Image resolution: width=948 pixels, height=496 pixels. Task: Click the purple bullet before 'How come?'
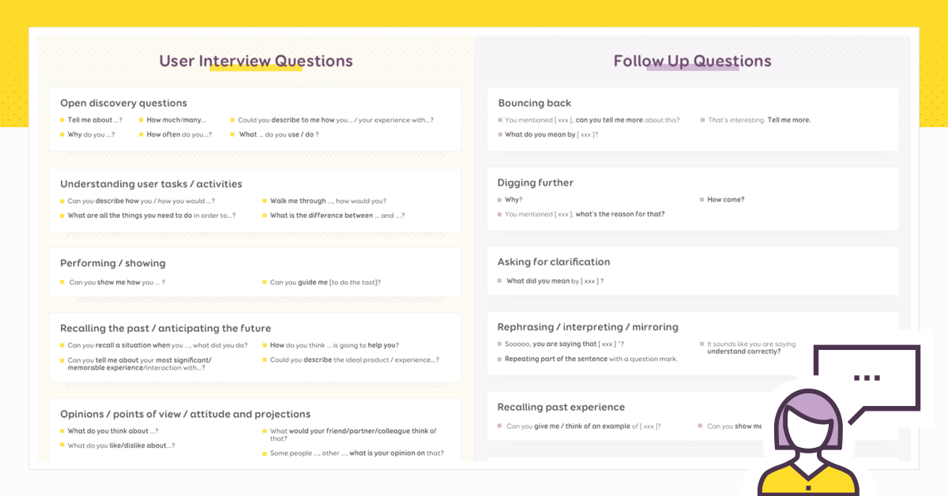pyautogui.click(x=702, y=200)
